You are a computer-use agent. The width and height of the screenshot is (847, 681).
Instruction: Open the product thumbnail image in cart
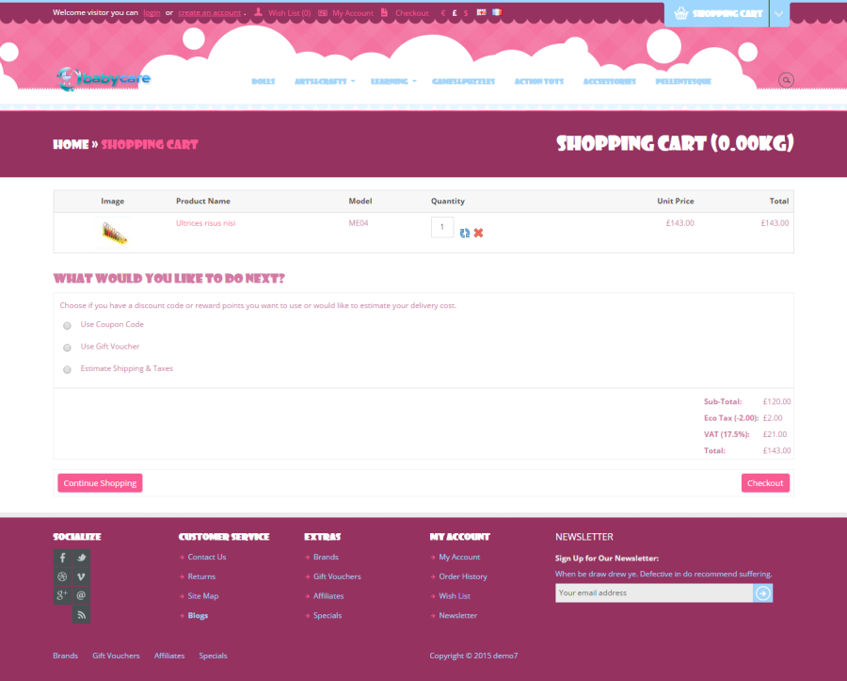pos(114,233)
